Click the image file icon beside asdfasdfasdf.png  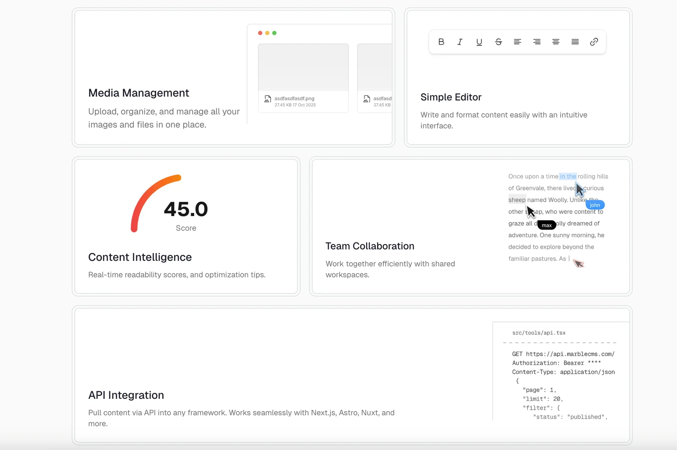point(268,99)
